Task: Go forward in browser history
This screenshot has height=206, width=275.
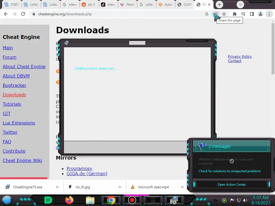Action: (15, 14)
